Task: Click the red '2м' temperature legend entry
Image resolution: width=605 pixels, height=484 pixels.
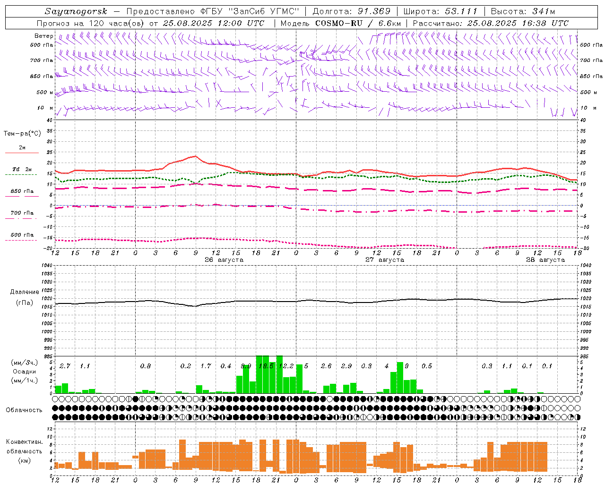Action: pos(22,148)
